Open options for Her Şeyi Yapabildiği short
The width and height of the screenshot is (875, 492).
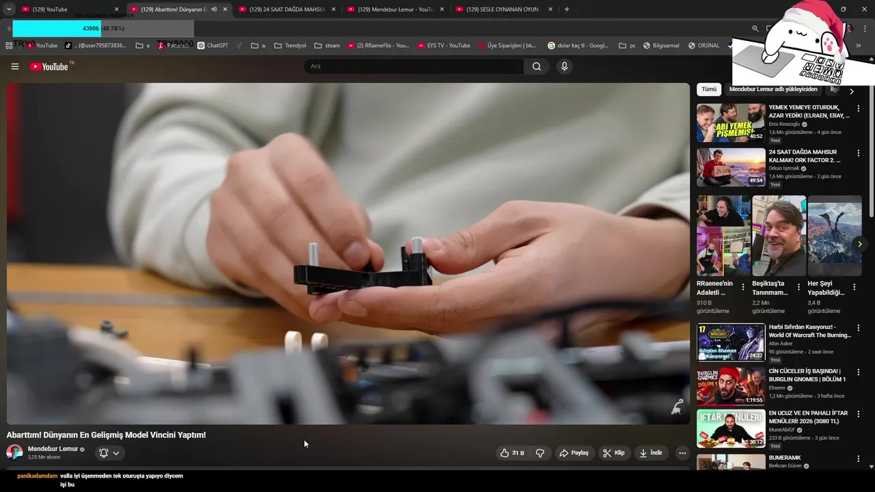tap(854, 288)
